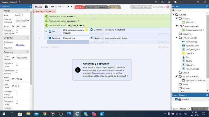Click the Число_к... text object icon in actions
The image size is (209, 117).
point(91,38)
